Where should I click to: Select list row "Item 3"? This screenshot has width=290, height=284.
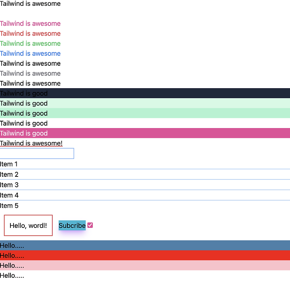[145, 185]
